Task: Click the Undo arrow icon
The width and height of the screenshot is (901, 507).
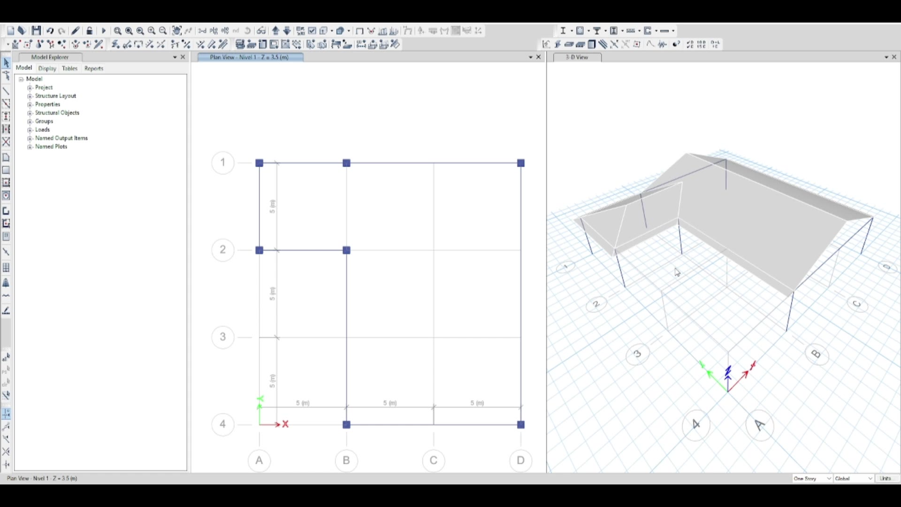Action: pos(50,31)
